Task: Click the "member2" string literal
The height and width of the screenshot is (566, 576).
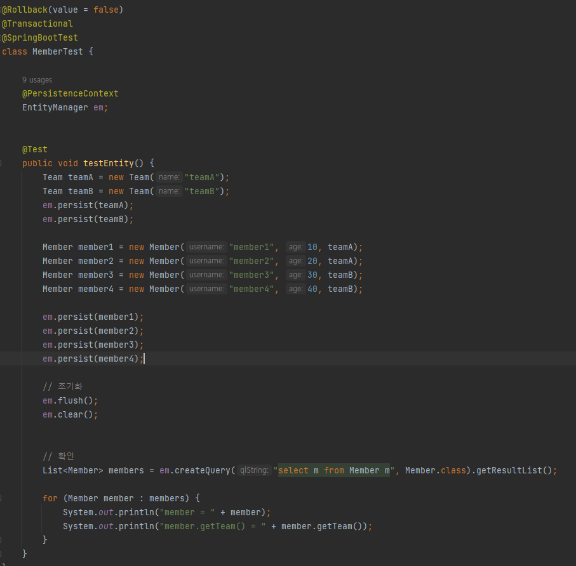Action: coord(251,261)
